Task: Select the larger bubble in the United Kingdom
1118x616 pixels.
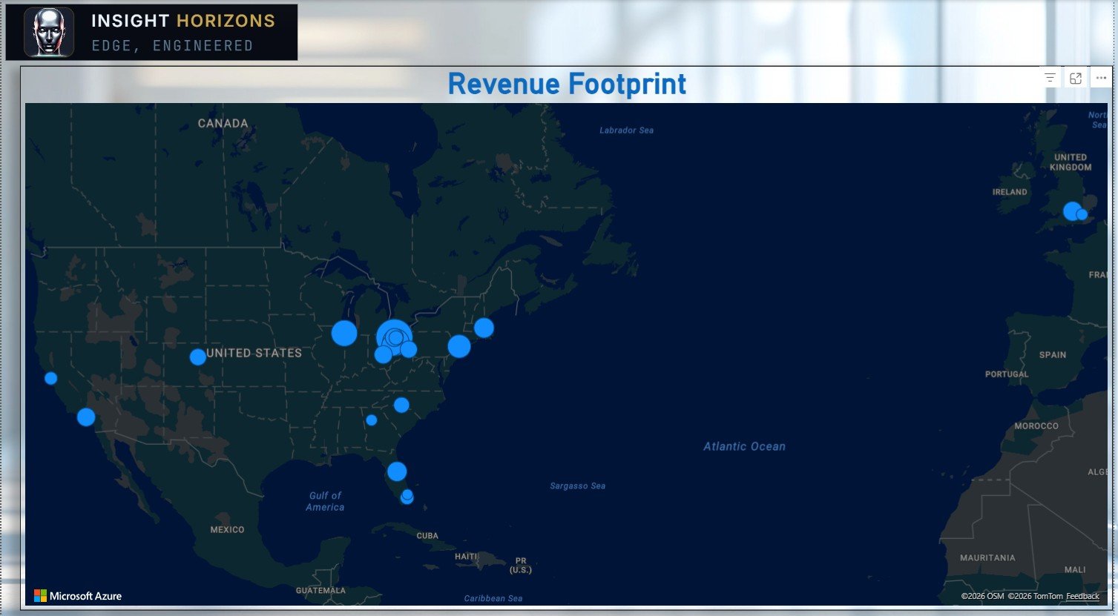Action: [1073, 211]
